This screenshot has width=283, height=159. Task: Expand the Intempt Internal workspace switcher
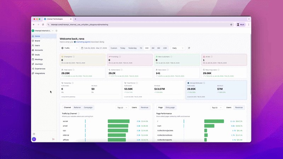[43, 31]
